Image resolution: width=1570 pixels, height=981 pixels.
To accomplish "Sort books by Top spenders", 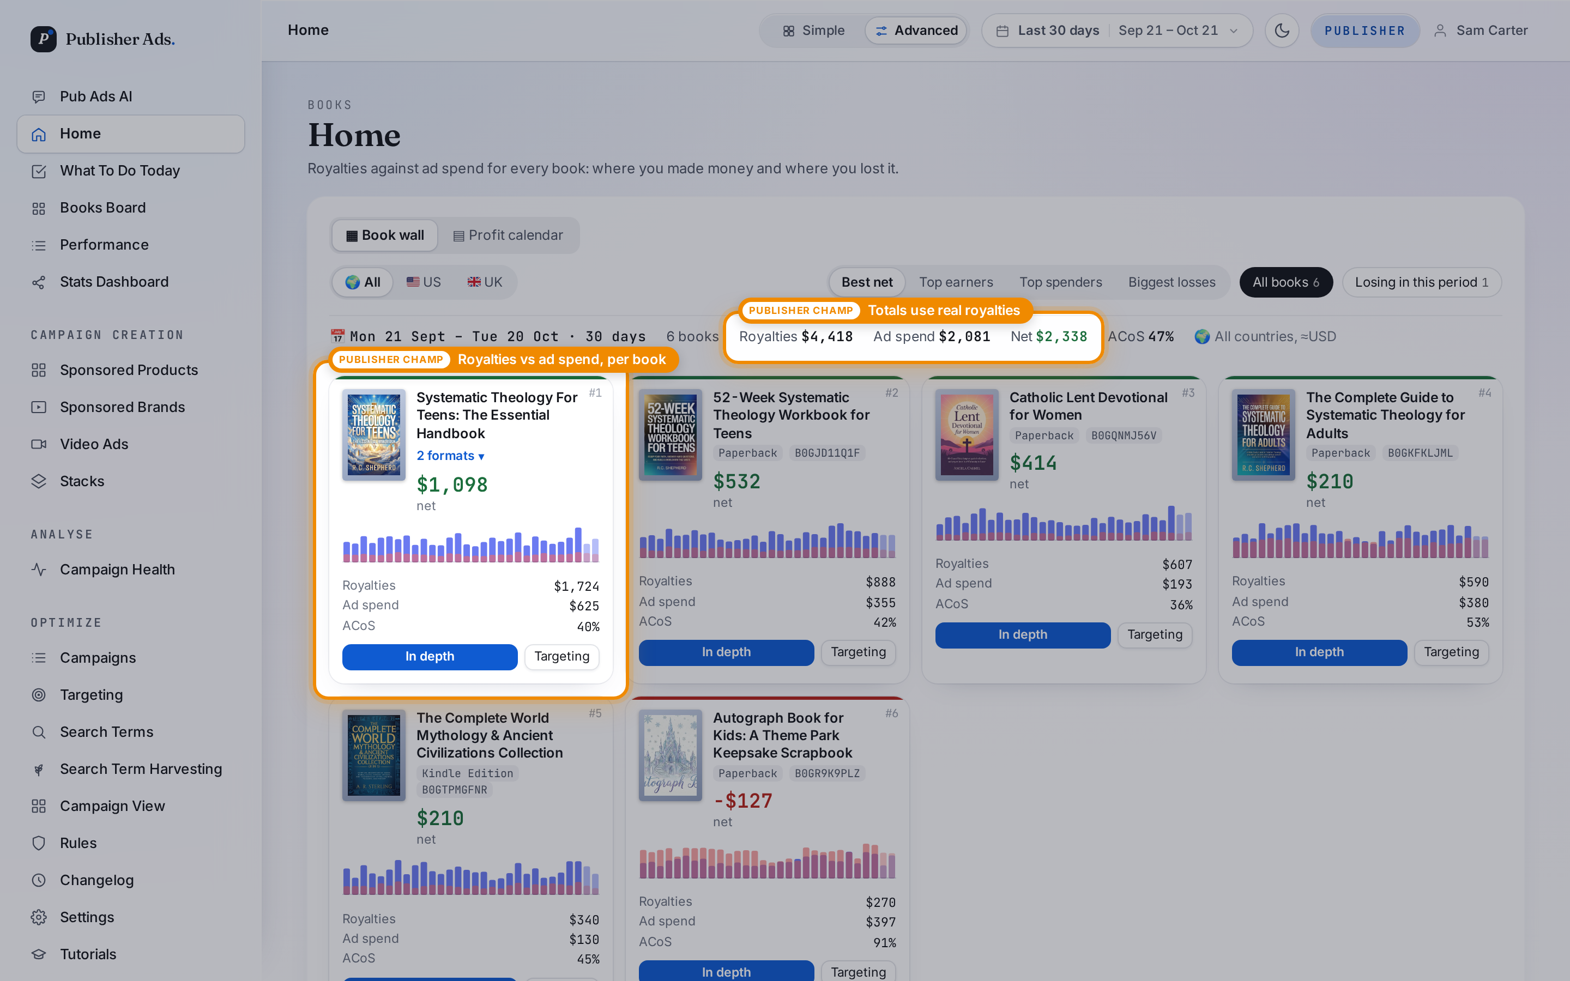I will [x=1060, y=282].
